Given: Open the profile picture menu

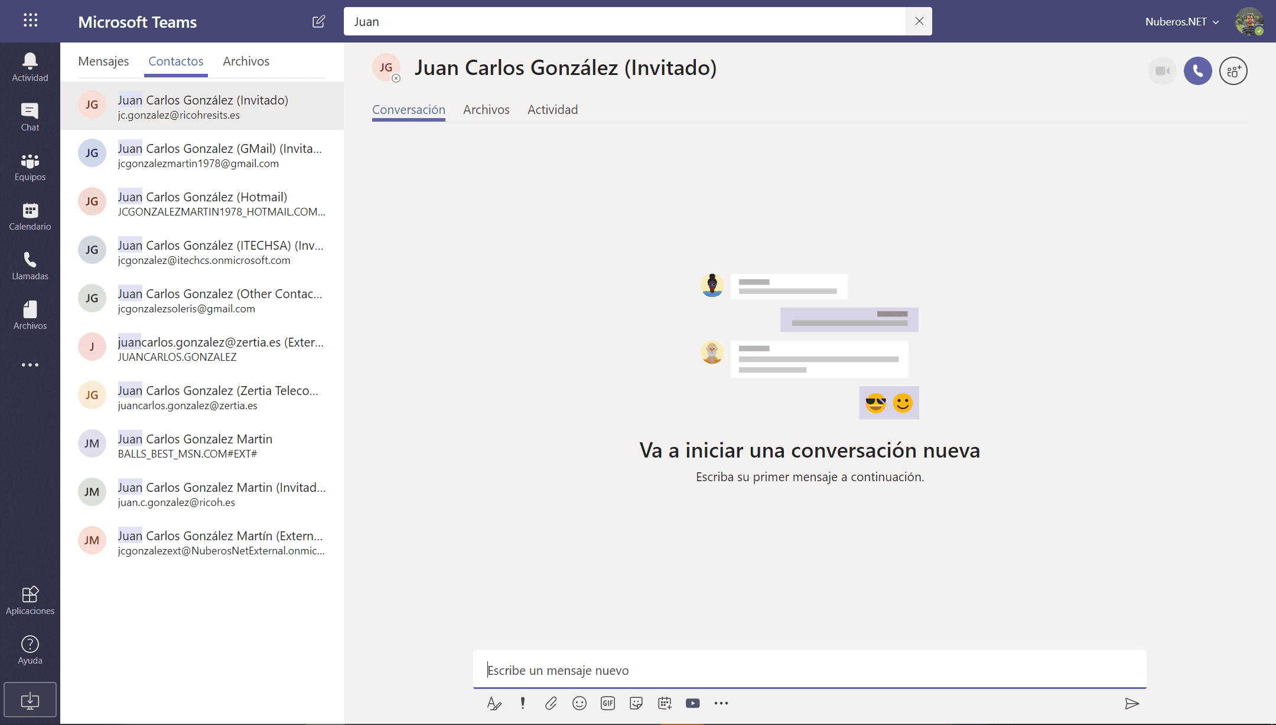Looking at the screenshot, I should pyautogui.click(x=1249, y=22).
